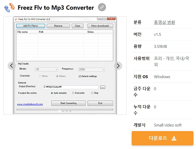Select the Skip radio option
This screenshot has width=196, height=149.
[x=92, y=93]
